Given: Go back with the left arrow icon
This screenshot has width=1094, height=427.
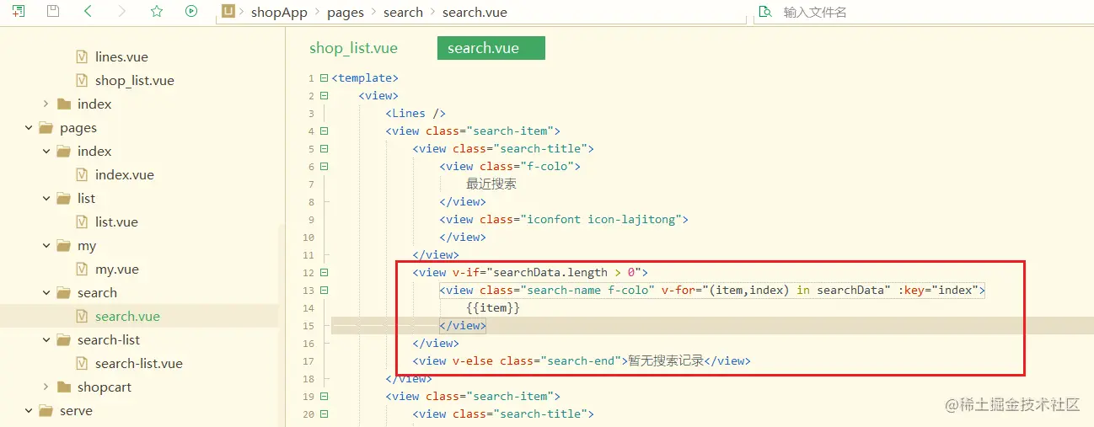Looking at the screenshot, I should point(88,11).
